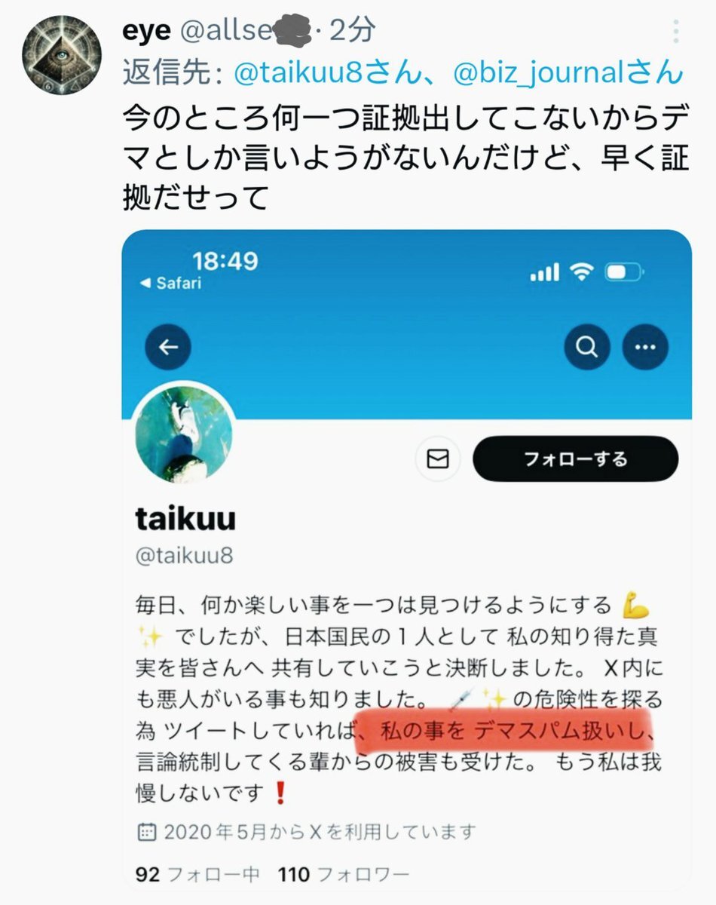Open the three-dot tweet options menu

pyautogui.click(x=676, y=32)
